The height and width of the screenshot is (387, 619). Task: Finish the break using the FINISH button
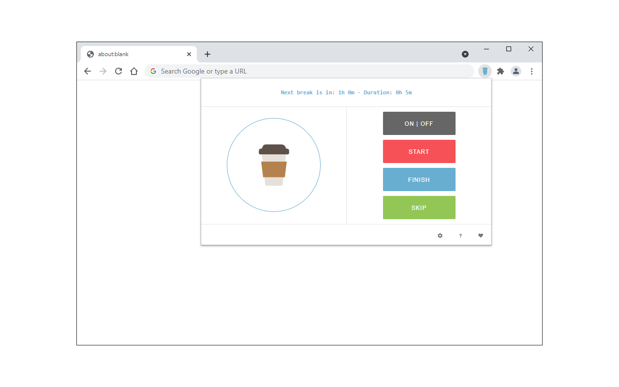419,179
